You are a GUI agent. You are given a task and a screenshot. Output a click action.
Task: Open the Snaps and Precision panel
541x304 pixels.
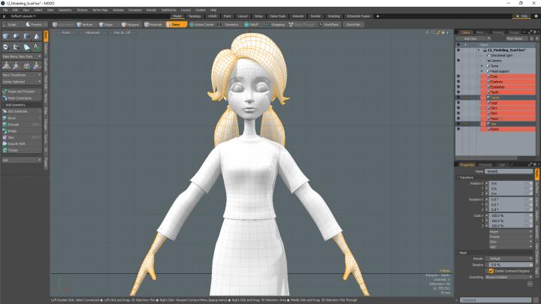23,92
